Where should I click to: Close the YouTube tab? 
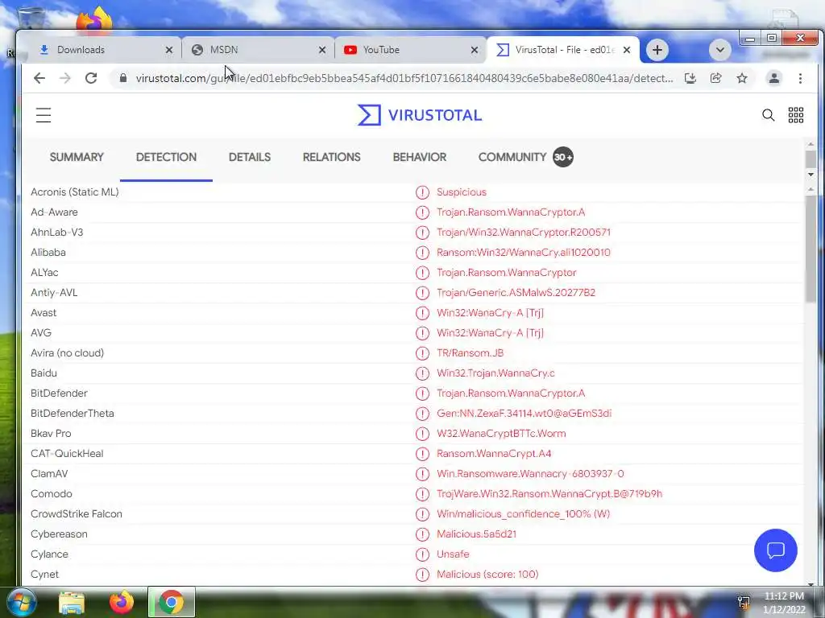(474, 50)
